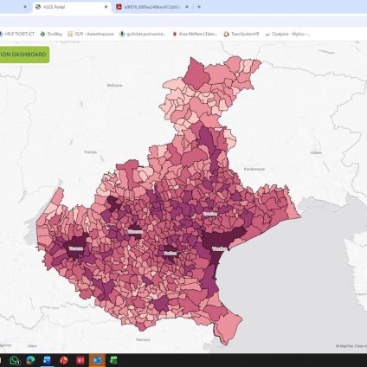
Task: Click the green DASHBOARD button
Action: 24,55
